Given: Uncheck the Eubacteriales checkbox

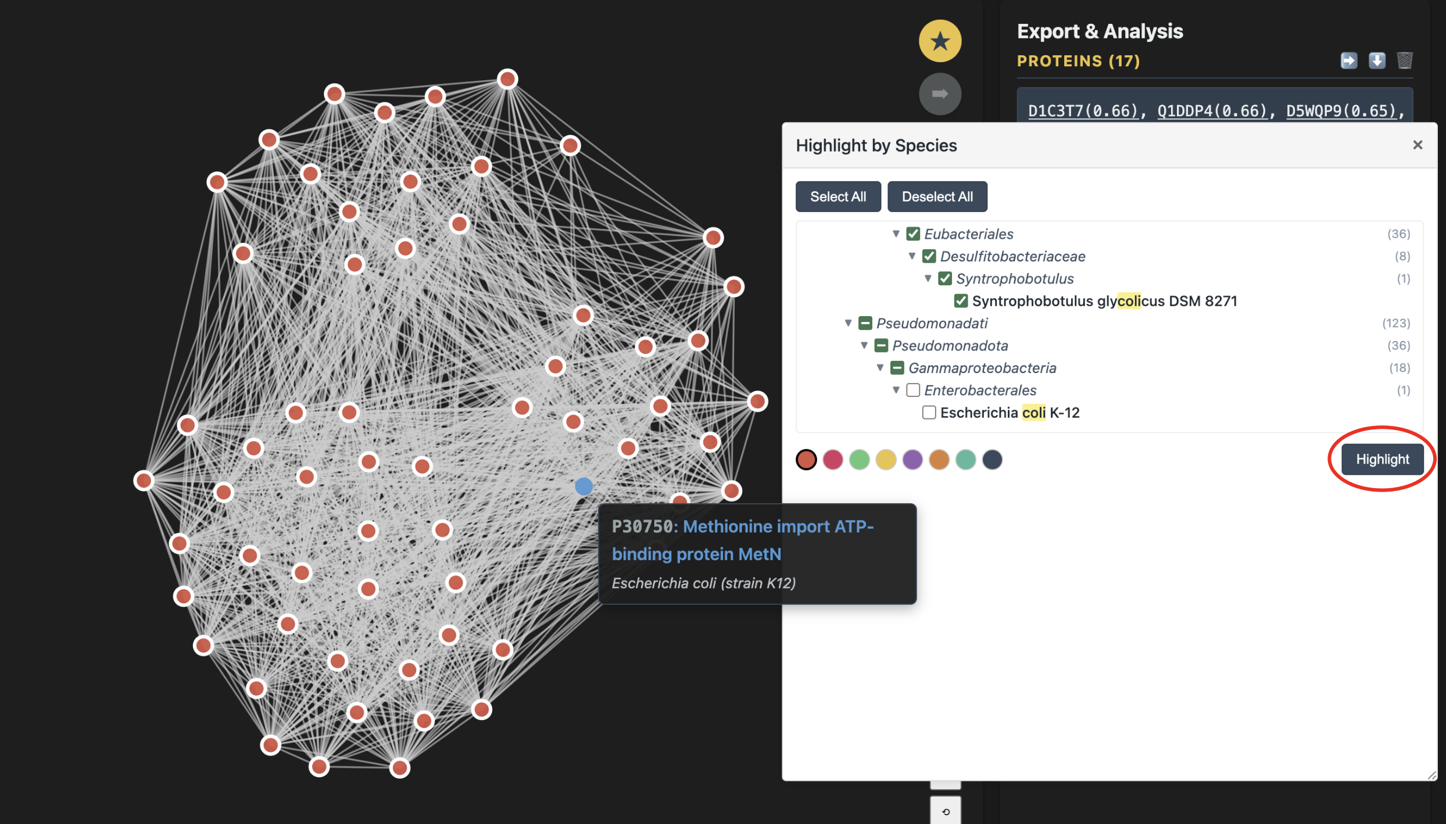Looking at the screenshot, I should [913, 234].
